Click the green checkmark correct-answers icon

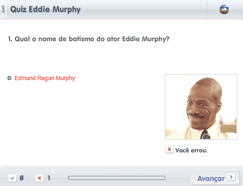pos(13,178)
